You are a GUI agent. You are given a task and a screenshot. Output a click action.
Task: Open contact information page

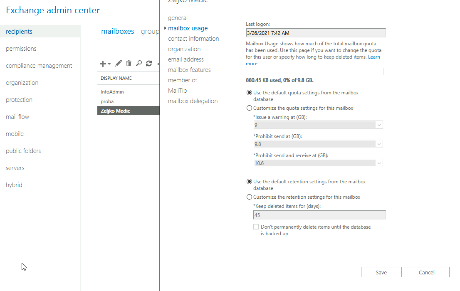click(x=193, y=39)
